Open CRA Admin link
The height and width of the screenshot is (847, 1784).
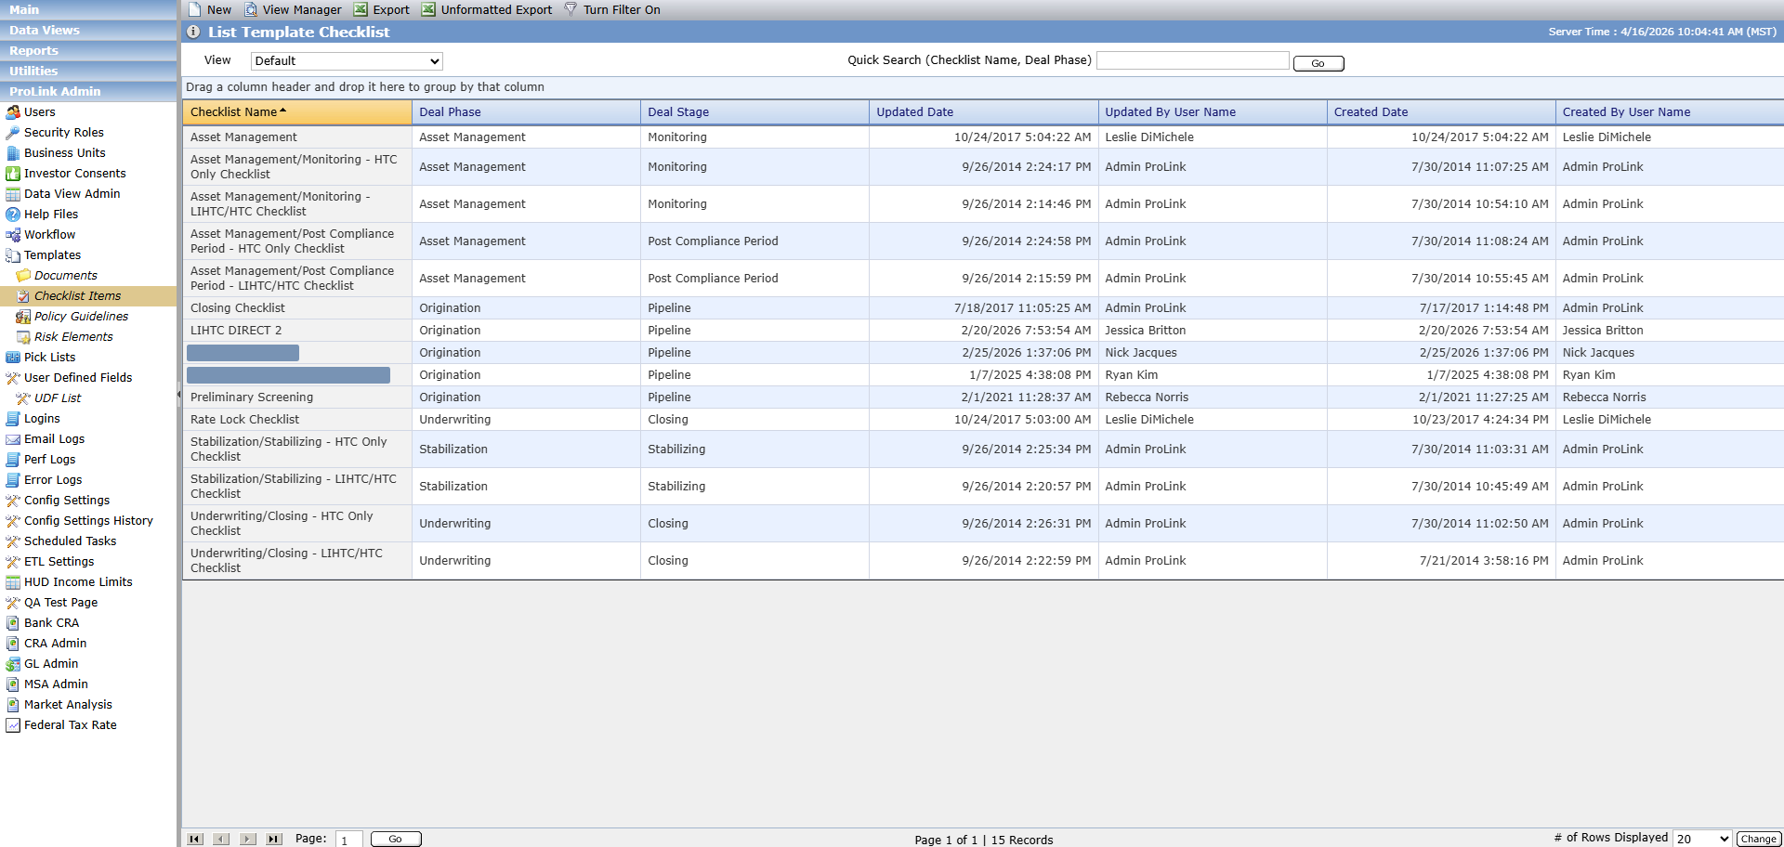[55, 644]
